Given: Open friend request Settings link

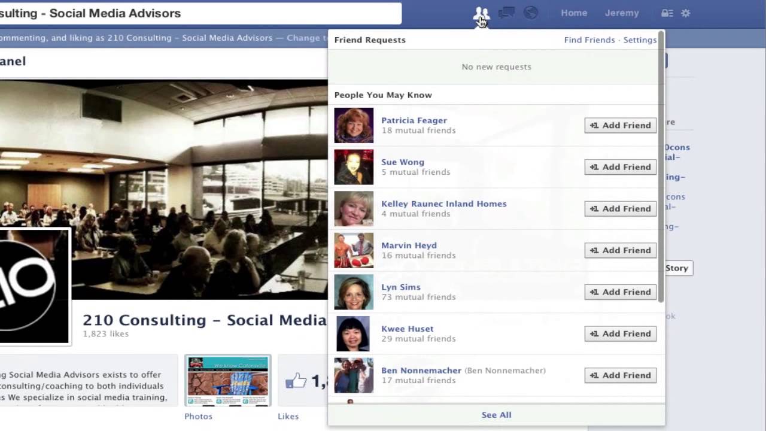Looking at the screenshot, I should point(640,40).
